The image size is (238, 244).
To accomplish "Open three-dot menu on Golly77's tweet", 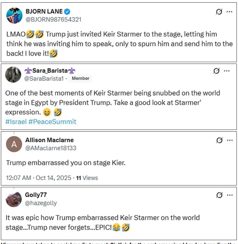I will (229, 195).
